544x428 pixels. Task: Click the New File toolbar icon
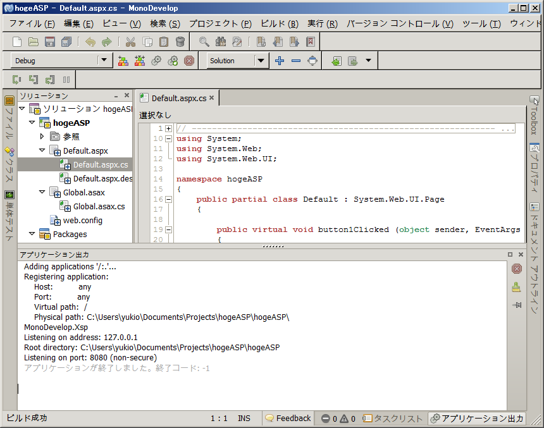click(17, 42)
